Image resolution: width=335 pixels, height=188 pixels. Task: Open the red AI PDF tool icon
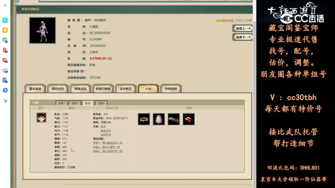point(5,50)
